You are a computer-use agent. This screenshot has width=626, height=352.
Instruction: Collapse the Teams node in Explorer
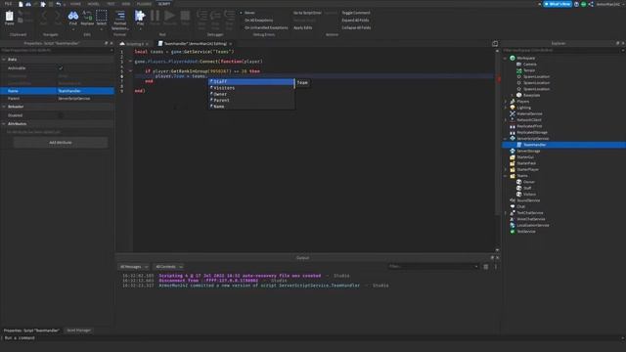(x=506, y=176)
